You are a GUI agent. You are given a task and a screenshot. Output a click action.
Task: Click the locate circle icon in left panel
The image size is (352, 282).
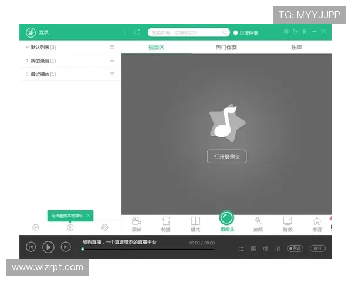pos(104,227)
